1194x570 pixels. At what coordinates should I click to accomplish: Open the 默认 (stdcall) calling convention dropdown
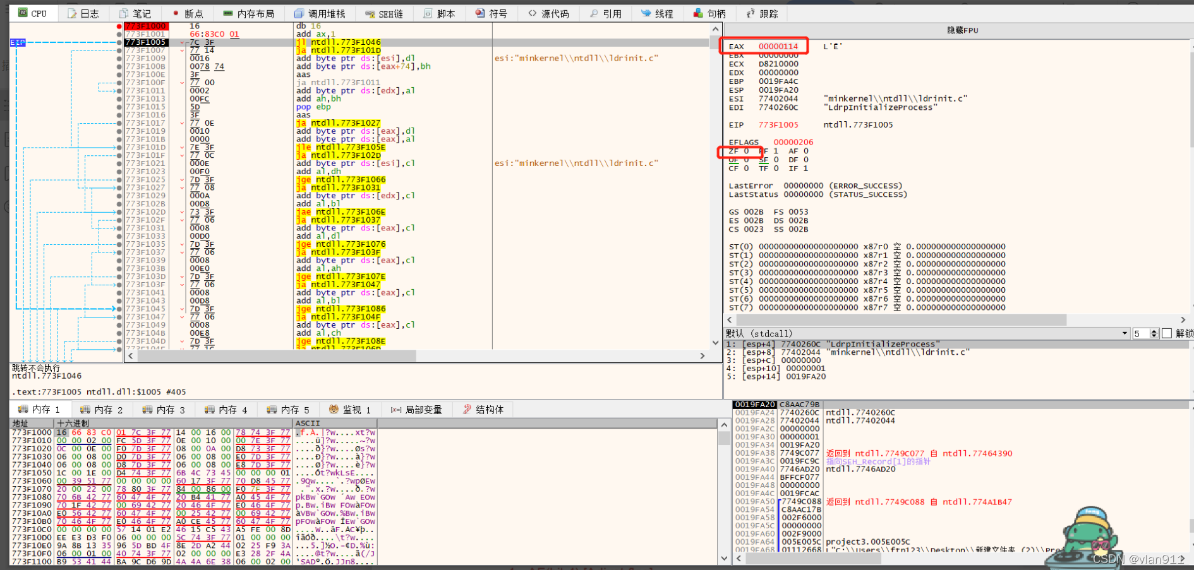point(927,333)
